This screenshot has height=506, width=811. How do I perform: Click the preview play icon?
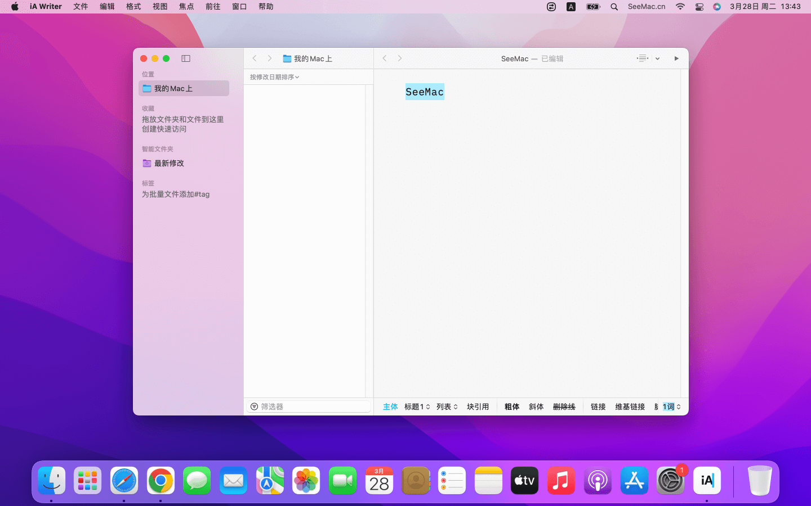point(676,58)
